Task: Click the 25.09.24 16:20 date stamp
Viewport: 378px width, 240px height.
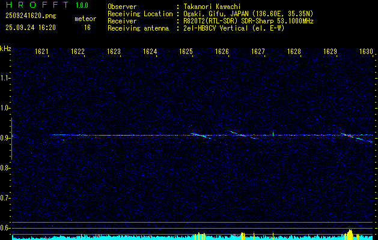Action: coord(30,28)
